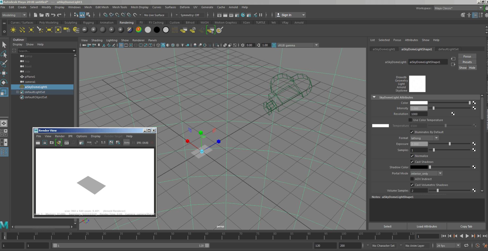Open a scene file icon

click(x=41, y=15)
